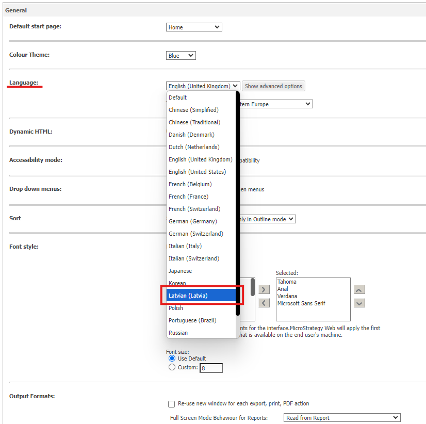The image size is (426, 424).
Task: Choose Dutch (Netherlands) language
Action: point(201,147)
